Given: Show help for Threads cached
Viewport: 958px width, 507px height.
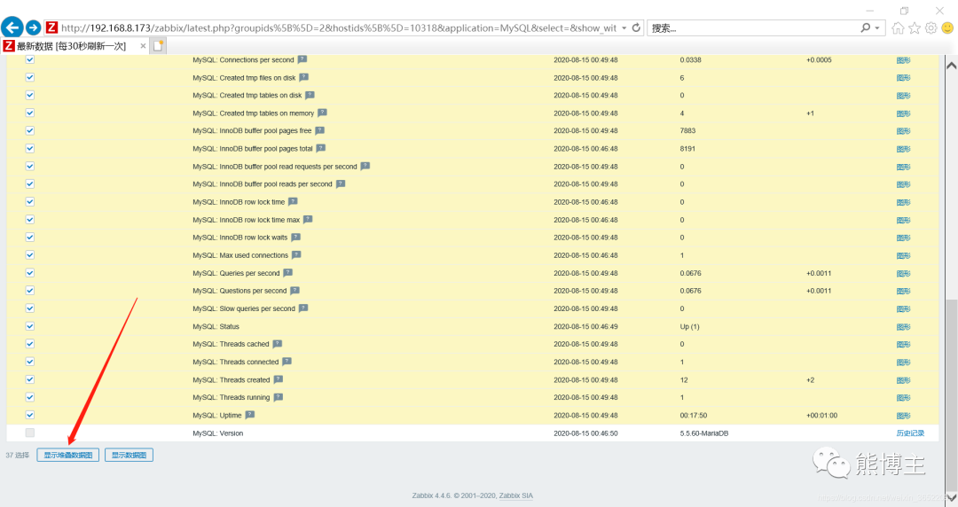Looking at the screenshot, I should click(278, 344).
